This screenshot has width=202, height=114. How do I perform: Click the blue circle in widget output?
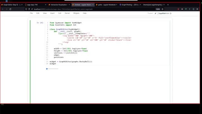[47, 69]
